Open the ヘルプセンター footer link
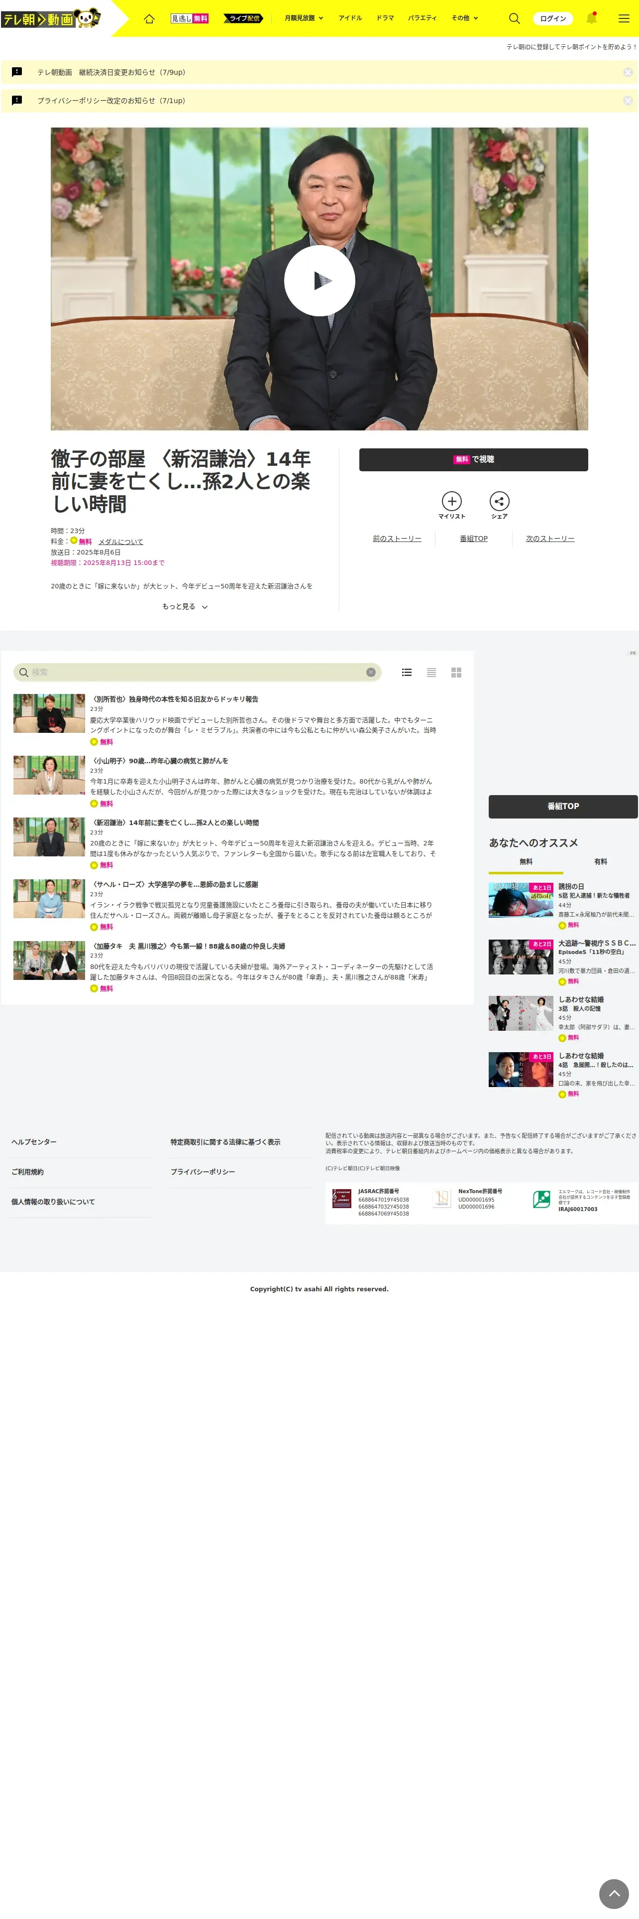The height and width of the screenshot is (1919, 639). pos(33,1142)
